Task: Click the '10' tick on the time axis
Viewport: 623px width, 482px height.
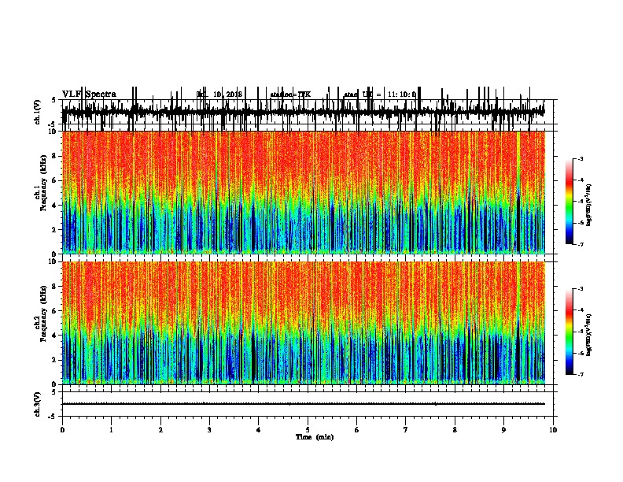Action: pyautogui.click(x=553, y=430)
